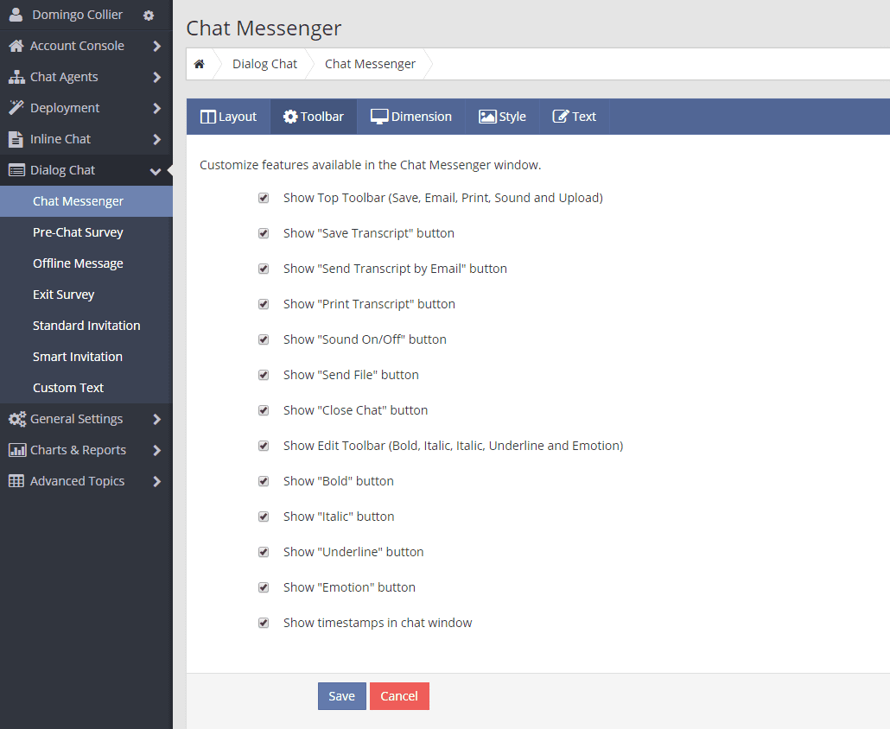Click the Advanced Topics table icon
The width and height of the screenshot is (890, 729).
[16, 481]
